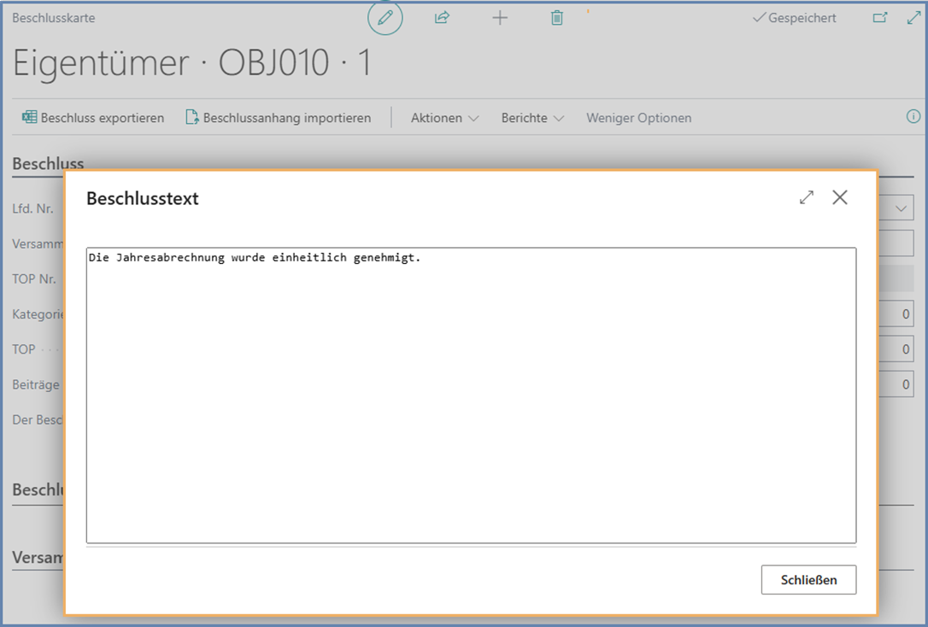Click the page-level diagonal arrows icon
Image resolution: width=928 pixels, height=627 pixels.
tap(913, 18)
